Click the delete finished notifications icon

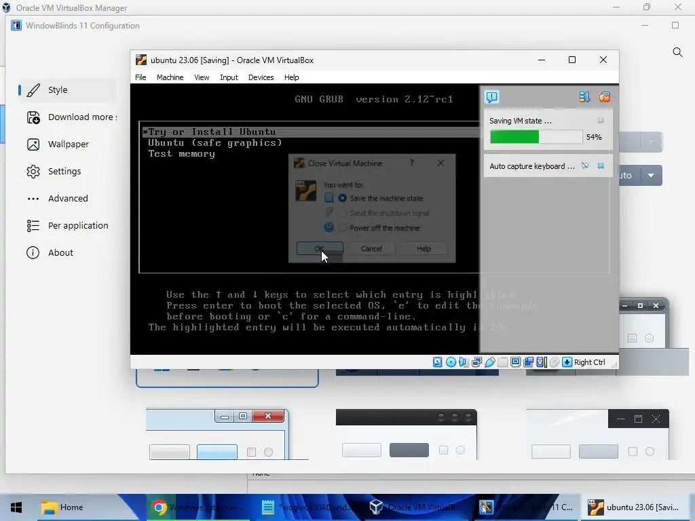tap(605, 97)
